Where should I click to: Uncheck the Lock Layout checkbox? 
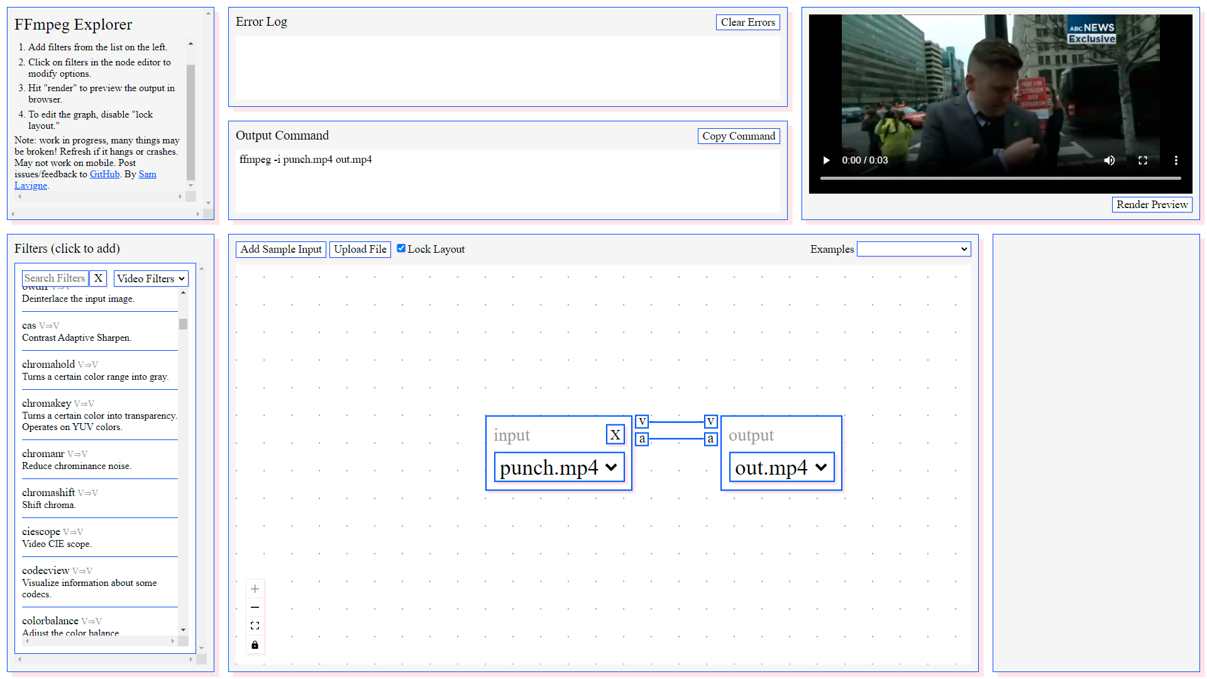click(x=401, y=248)
